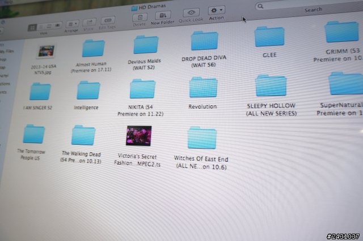The height and width of the screenshot is (241, 363).
Task: Select The Tomorrow People US folder
Action: tap(34, 134)
